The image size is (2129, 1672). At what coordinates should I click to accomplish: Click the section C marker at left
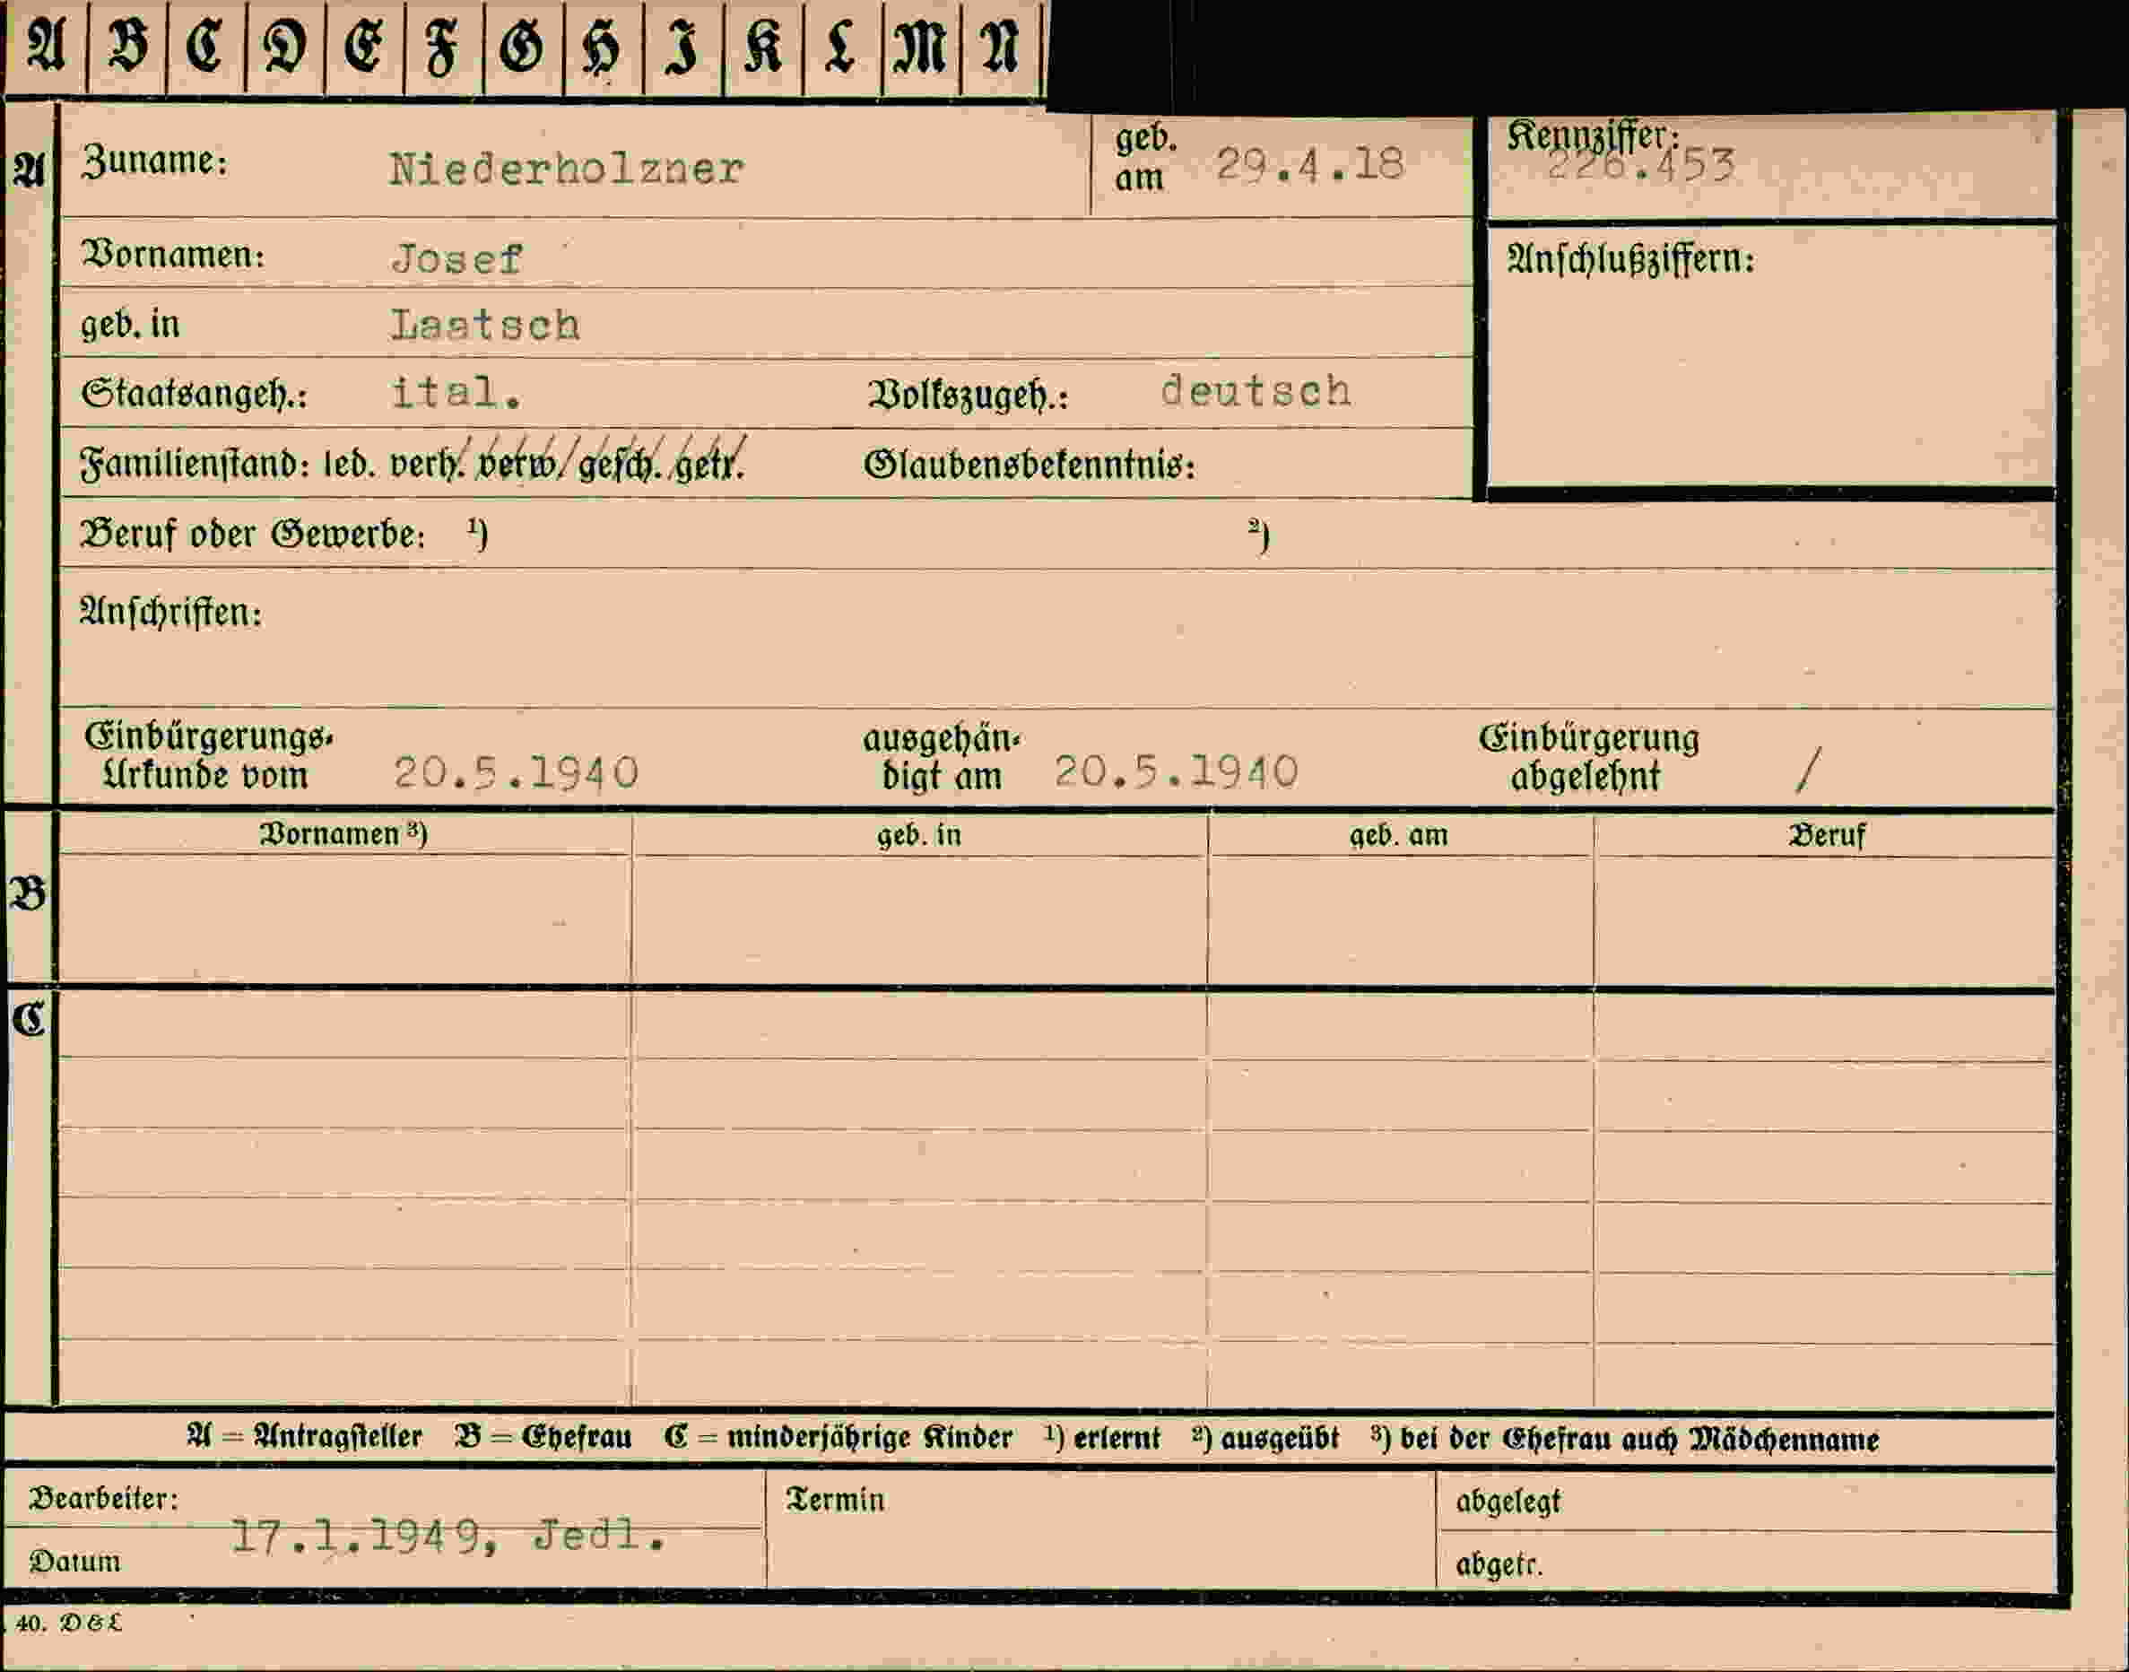coord(29,1020)
